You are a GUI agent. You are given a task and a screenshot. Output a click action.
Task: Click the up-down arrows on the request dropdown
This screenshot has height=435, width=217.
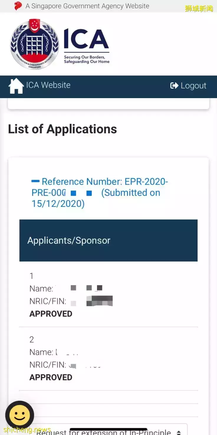pos(179,432)
